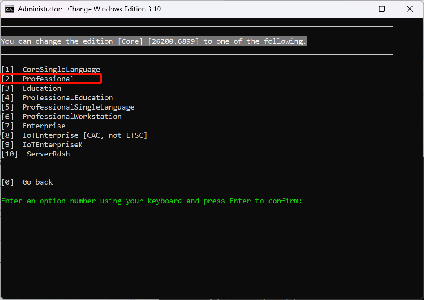Viewport: 424px width, 300px height.
Task: Select the ProfessionalEducation line
Action: click(67, 98)
